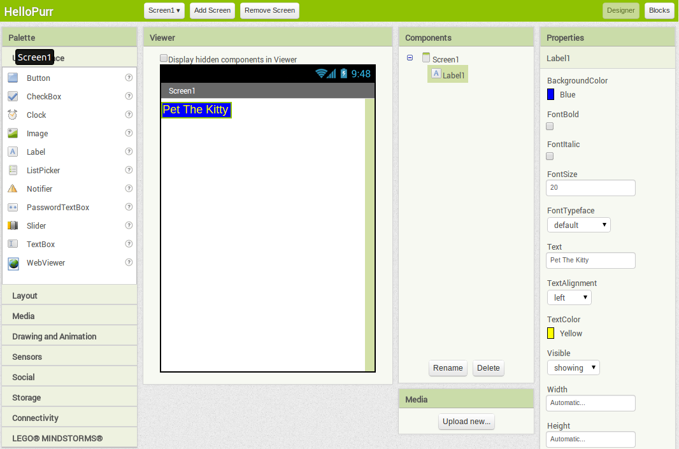Click the Slider component icon
679x449 pixels.
13,225
